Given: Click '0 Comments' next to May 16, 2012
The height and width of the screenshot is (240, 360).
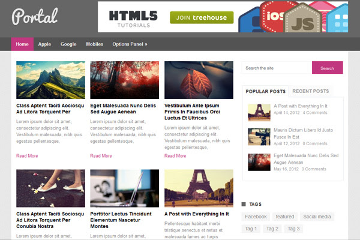Looking at the screenshot, I should pos(314,169).
